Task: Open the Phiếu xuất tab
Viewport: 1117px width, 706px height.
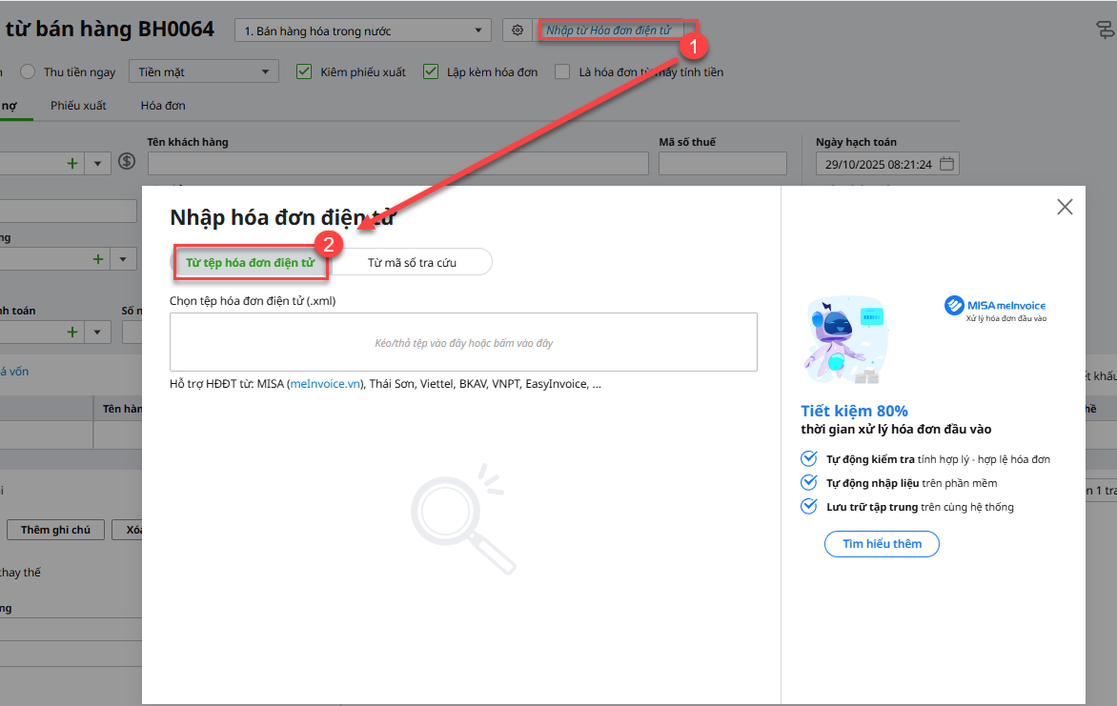Action: (x=78, y=105)
